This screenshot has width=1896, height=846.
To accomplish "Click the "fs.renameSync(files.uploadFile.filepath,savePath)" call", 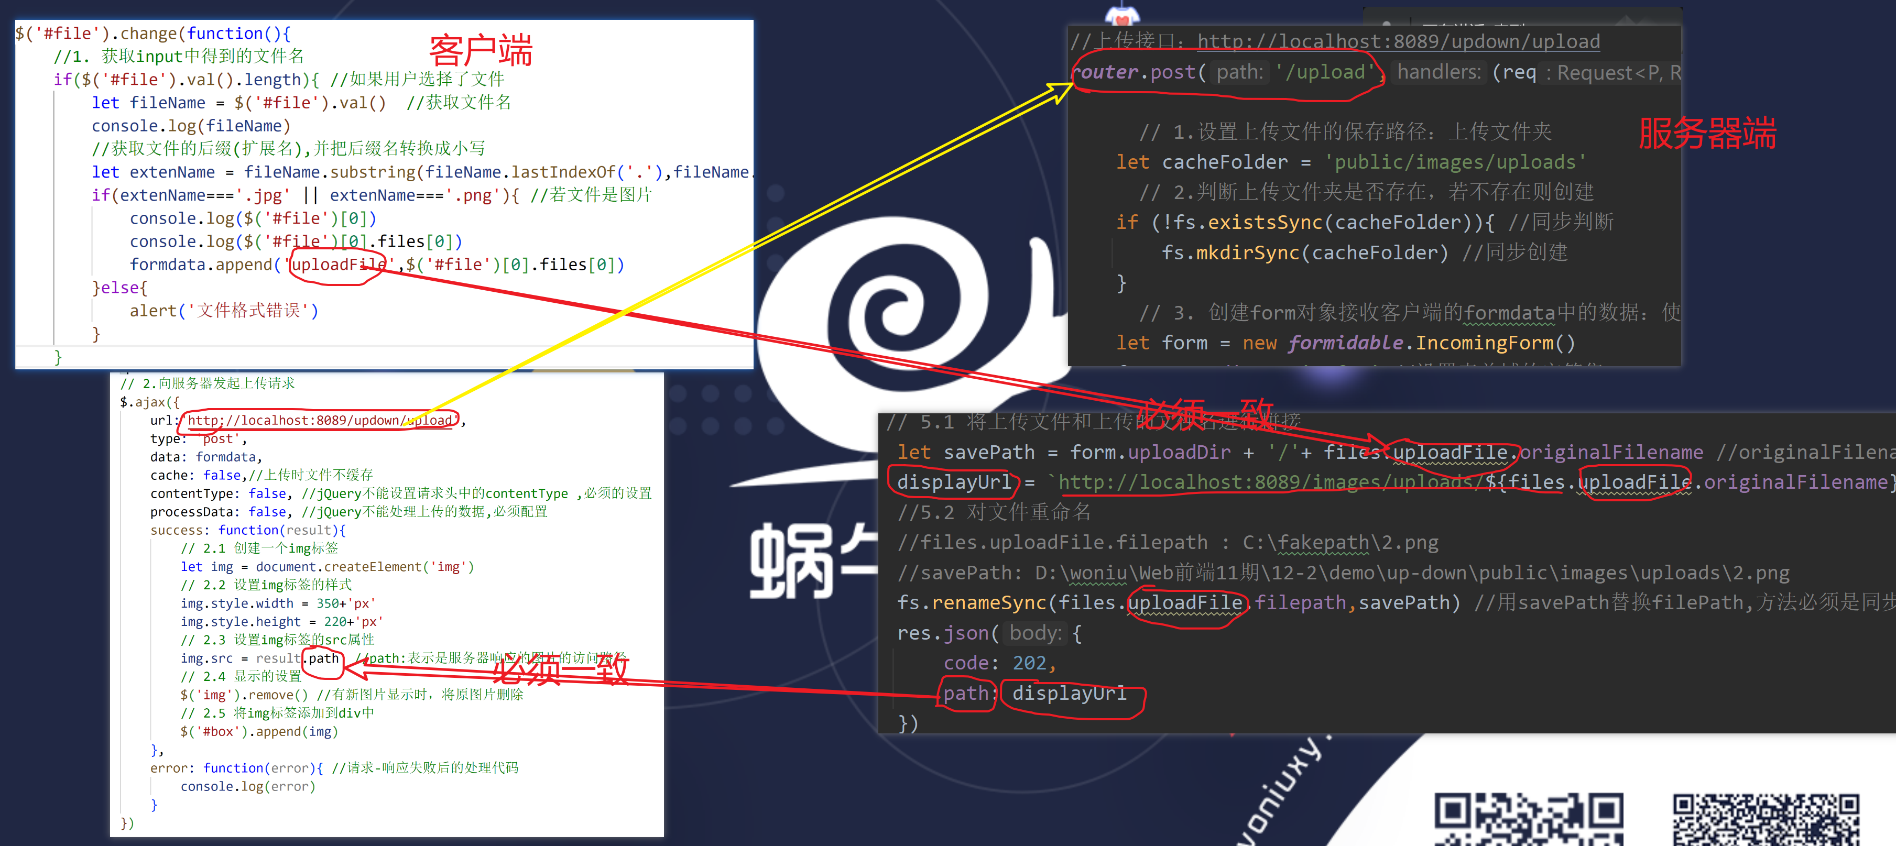I will (1179, 603).
